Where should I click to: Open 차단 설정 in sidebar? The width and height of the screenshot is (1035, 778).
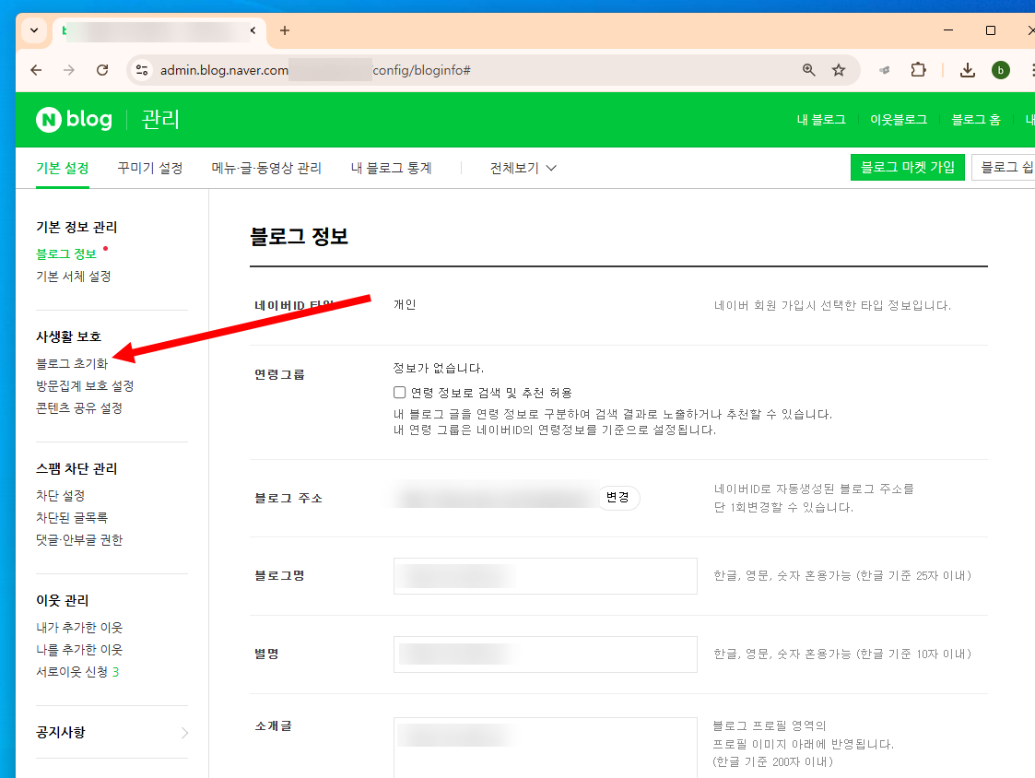pos(60,495)
